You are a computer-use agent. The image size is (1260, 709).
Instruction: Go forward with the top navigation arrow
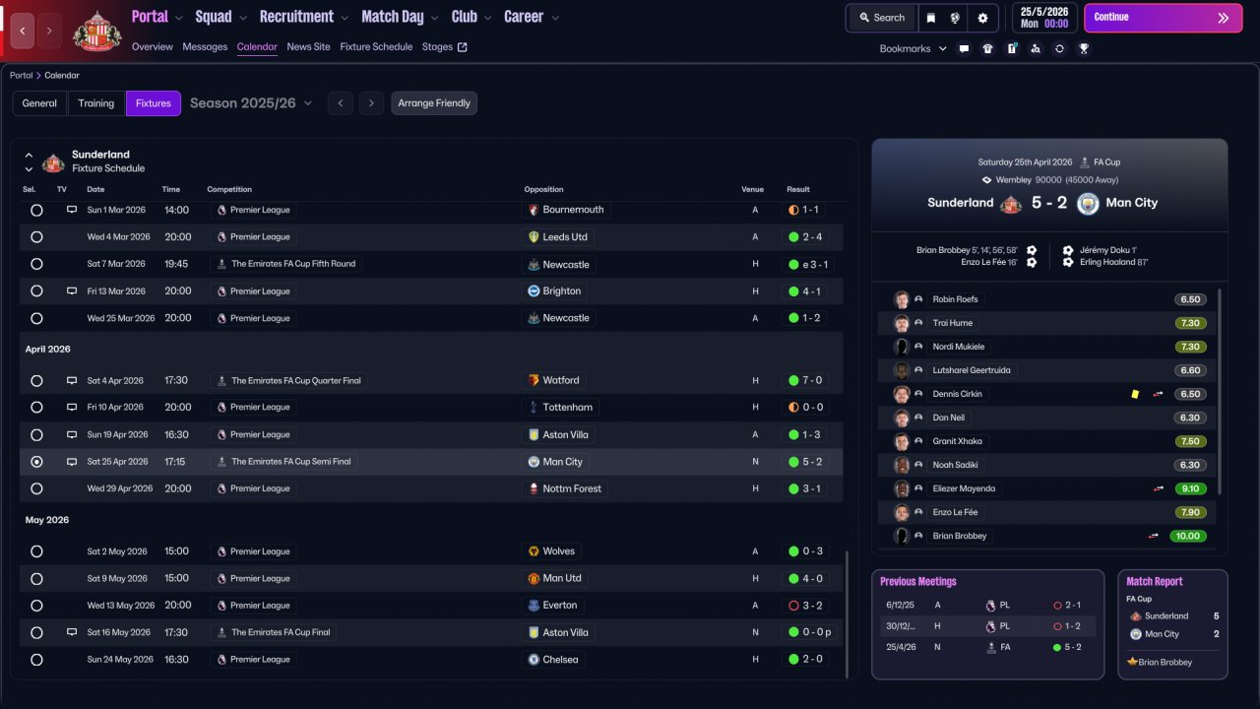point(49,32)
